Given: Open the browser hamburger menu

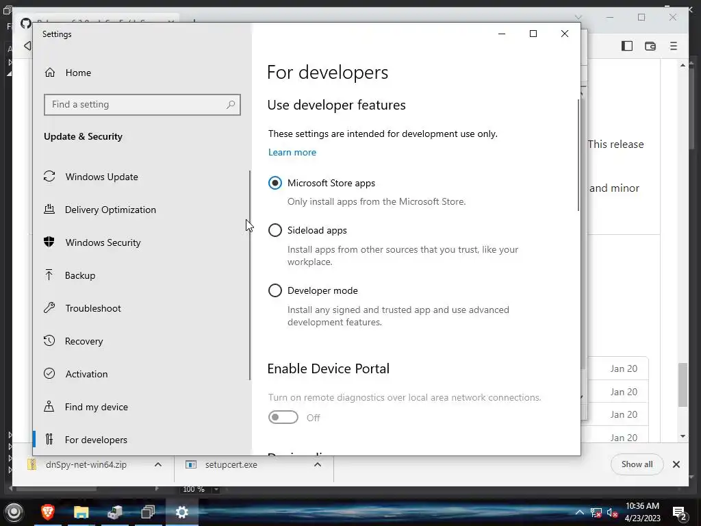Looking at the screenshot, I should click(674, 46).
